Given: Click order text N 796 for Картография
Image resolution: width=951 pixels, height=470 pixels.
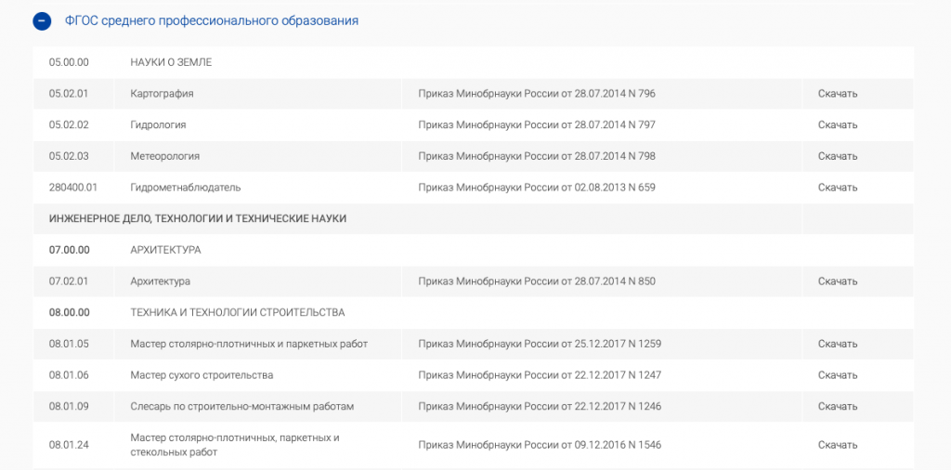Looking at the screenshot, I should [537, 94].
